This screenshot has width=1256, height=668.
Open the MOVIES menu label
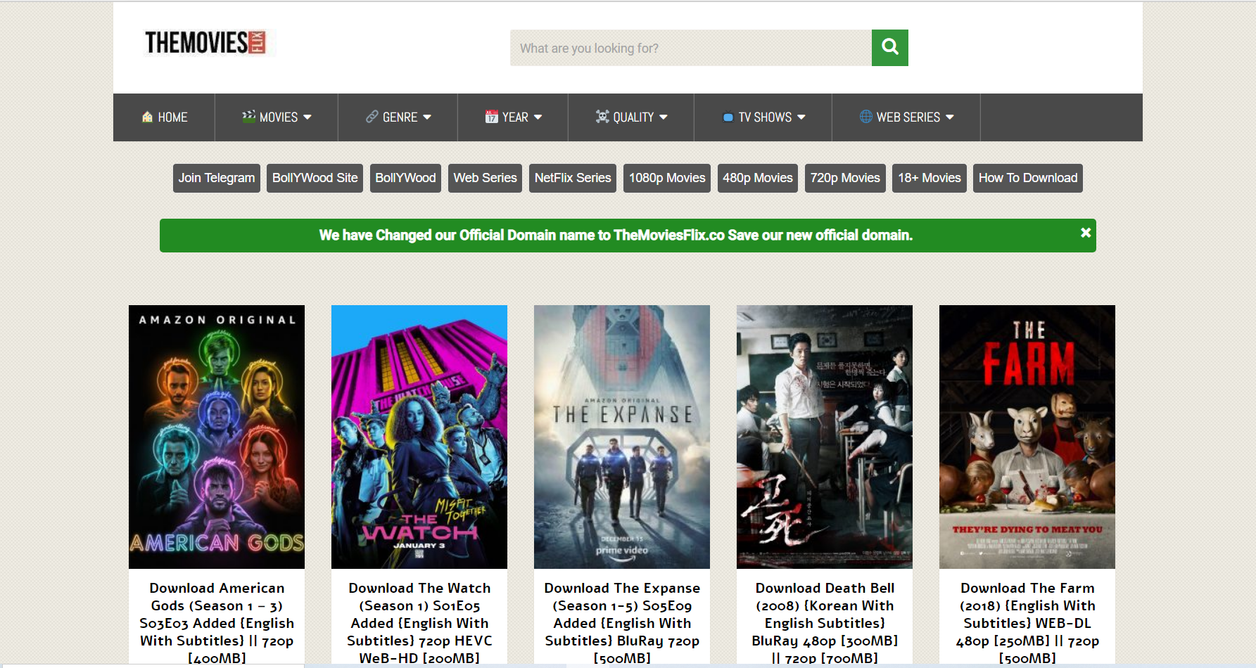point(279,117)
